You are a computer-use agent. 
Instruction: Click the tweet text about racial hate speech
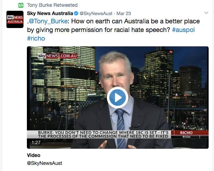113,30
